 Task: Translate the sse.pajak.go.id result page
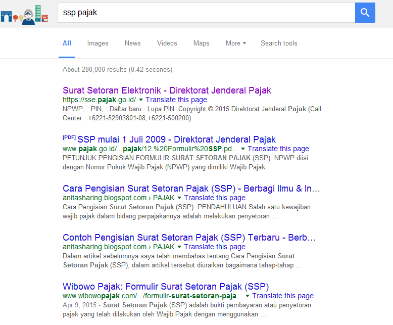(x=176, y=100)
